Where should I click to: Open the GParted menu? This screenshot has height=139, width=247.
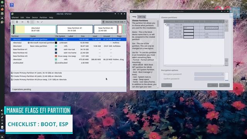(x=15, y=17)
